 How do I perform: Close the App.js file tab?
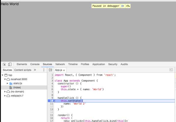coord(64,70)
